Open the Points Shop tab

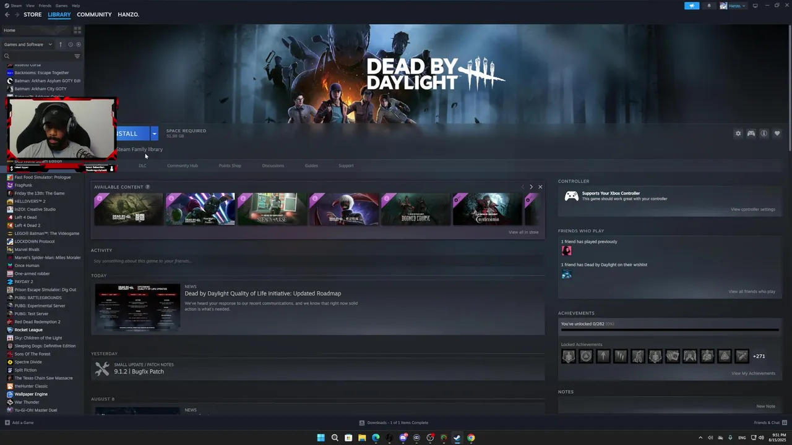pos(230,166)
